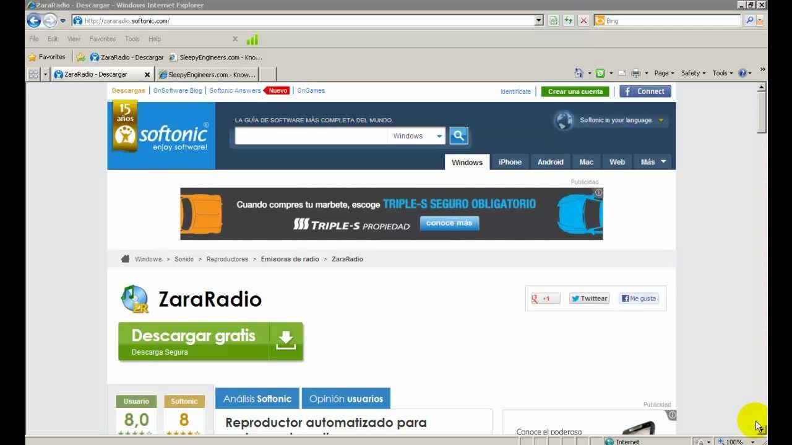Click Emisoras de radio breadcrumb link
The height and width of the screenshot is (445, 792).
pos(290,259)
